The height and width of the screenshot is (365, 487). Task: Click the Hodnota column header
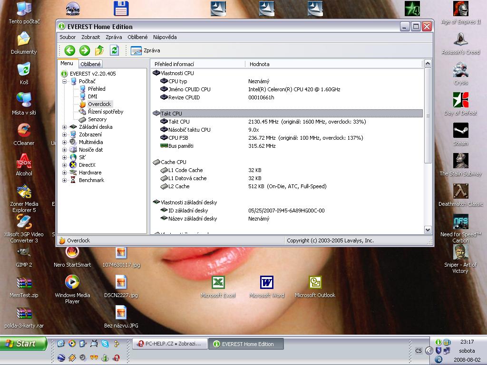pos(260,64)
